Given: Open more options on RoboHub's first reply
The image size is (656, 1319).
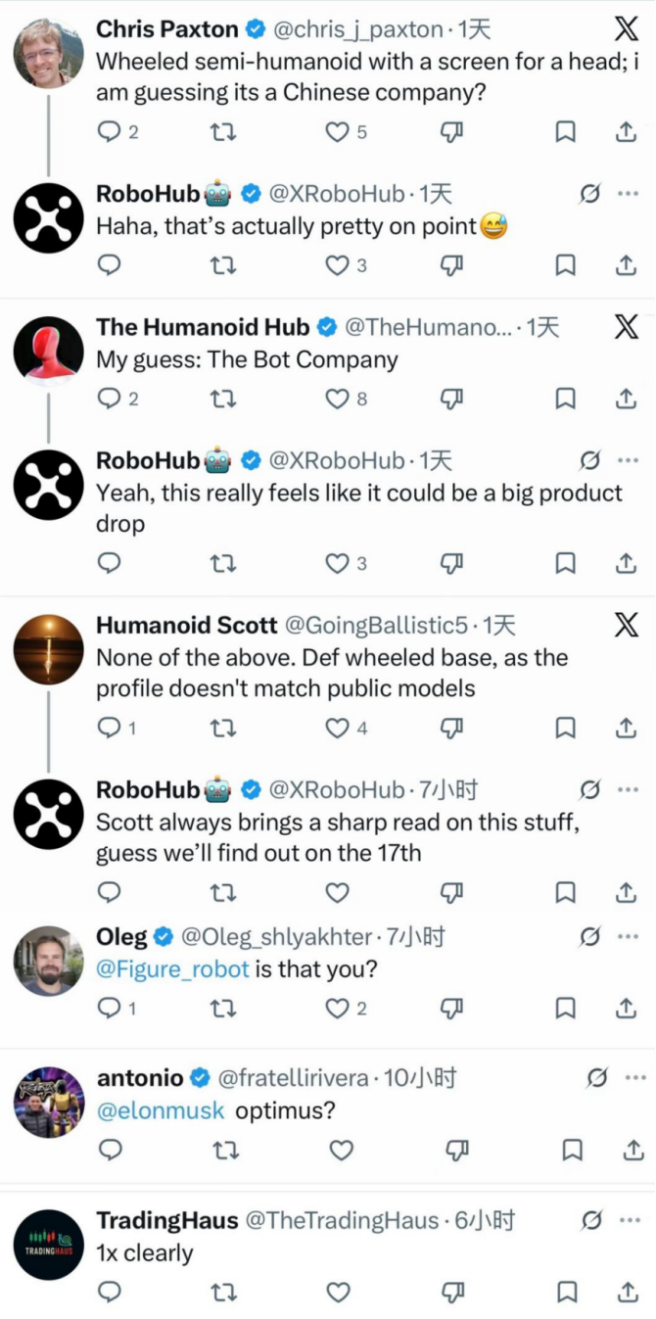Looking at the screenshot, I should pyautogui.click(x=628, y=194).
